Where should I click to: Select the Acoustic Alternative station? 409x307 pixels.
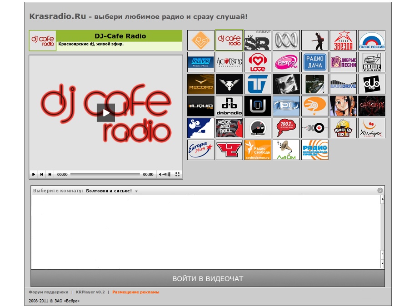[x=229, y=62]
